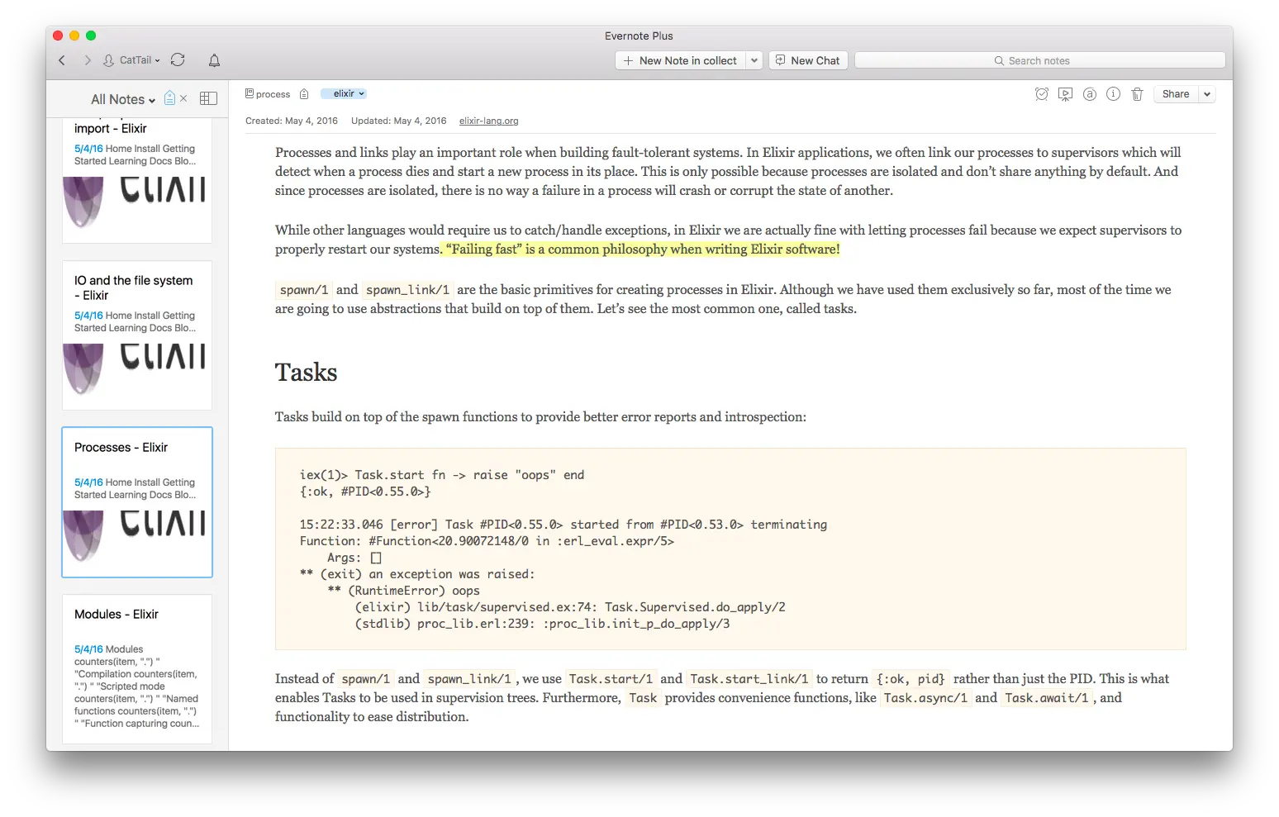Image resolution: width=1279 pixels, height=817 pixels.
Task: Start a New Chat
Action: click(808, 60)
